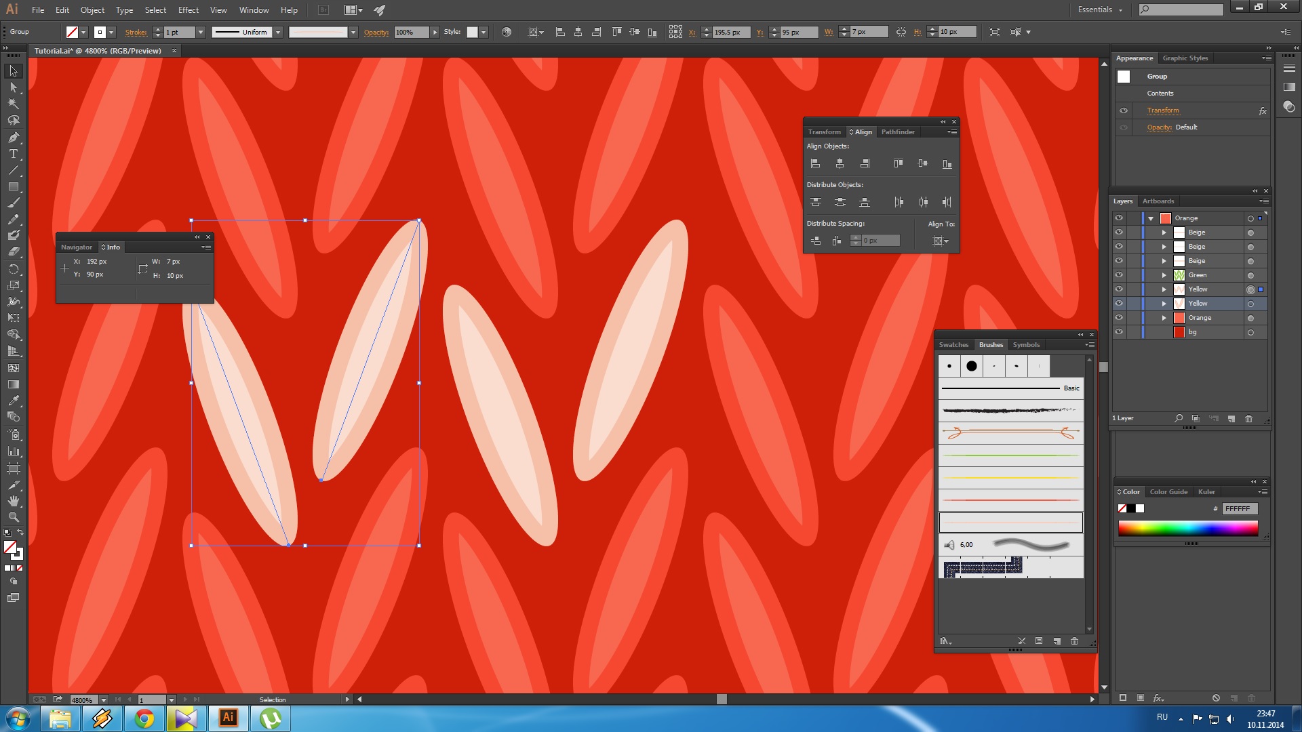The image size is (1302, 732).
Task: Open zoom level dropdown in status bar
Action: [x=104, y=699]
